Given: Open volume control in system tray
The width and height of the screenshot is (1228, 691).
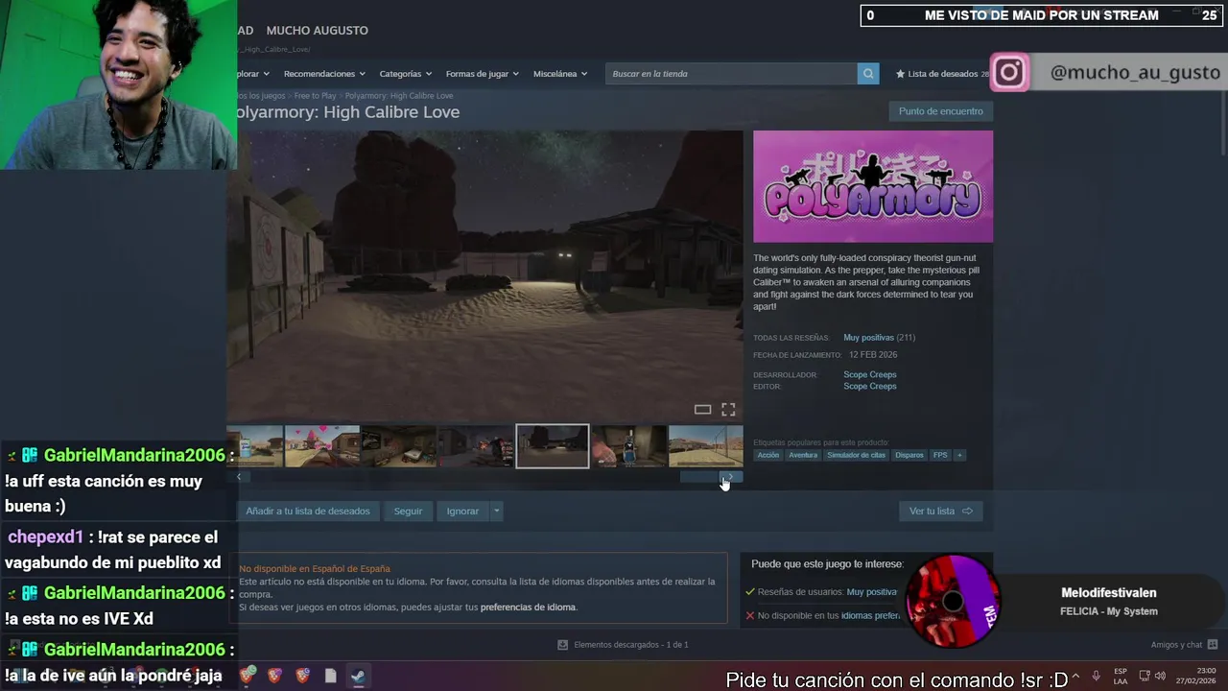Looking at the screenshot, I should (x=1160, y=676).
